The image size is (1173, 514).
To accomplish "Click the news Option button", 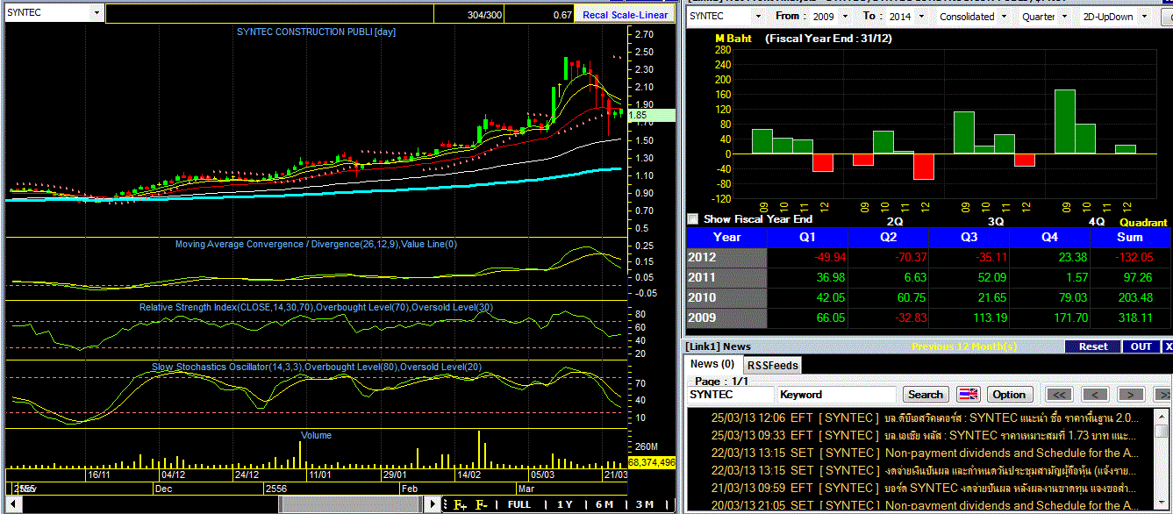I will [1009, 395].
